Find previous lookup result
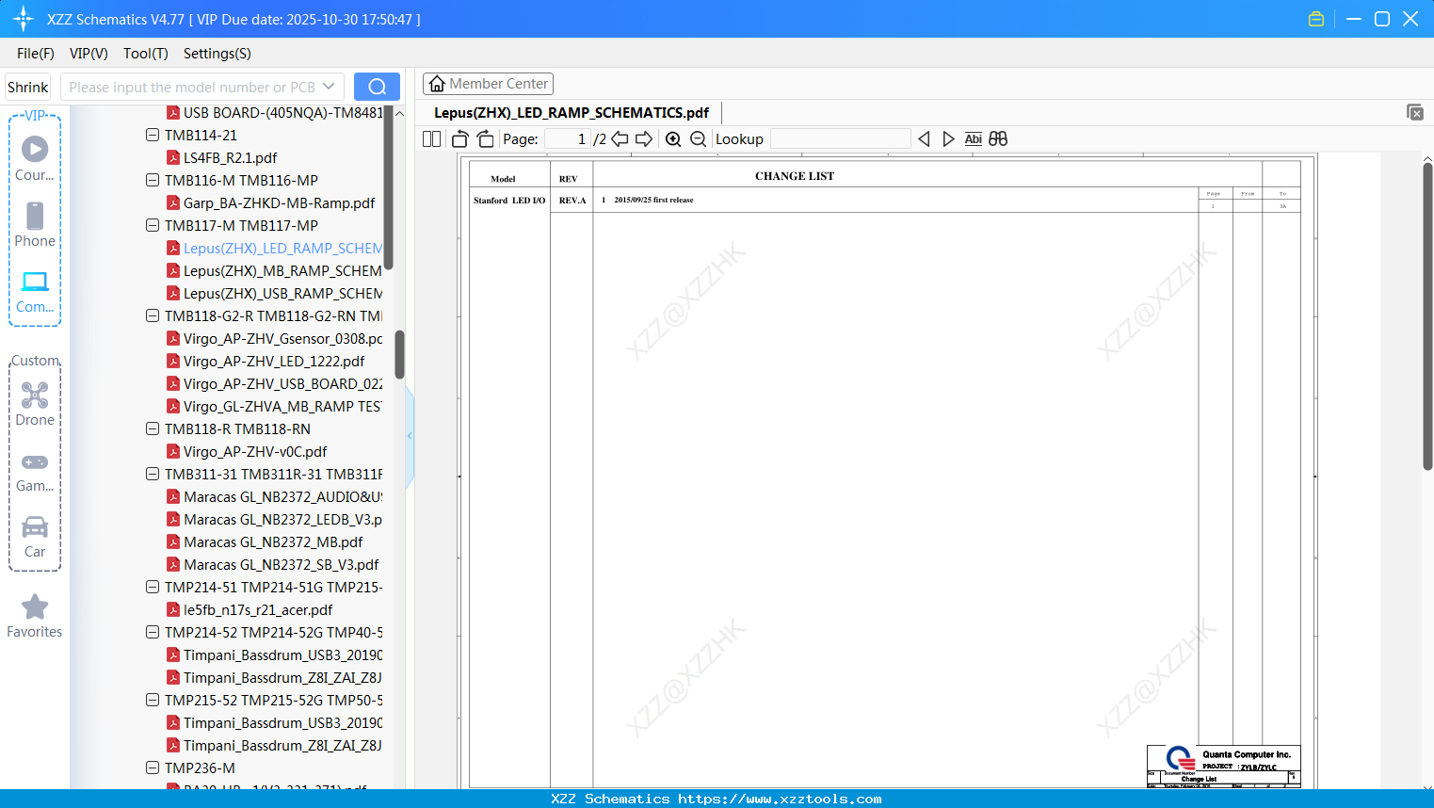This screenshot has width=1434, height=808. (x=924, y=138)
